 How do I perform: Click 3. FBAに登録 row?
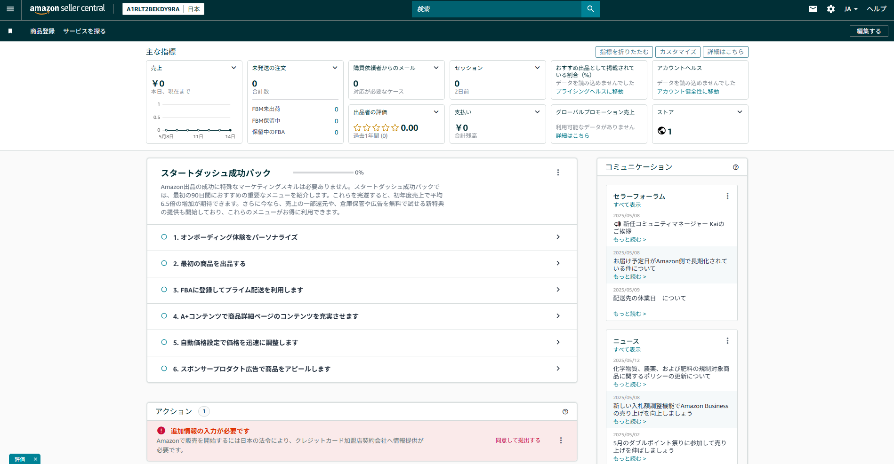[362, 290]
